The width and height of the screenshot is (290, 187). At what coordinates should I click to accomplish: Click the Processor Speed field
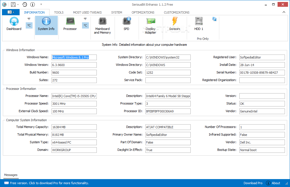[x=74, y=104]
